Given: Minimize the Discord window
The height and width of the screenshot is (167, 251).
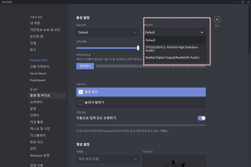Looking at the screenshot, I should 237,2.
